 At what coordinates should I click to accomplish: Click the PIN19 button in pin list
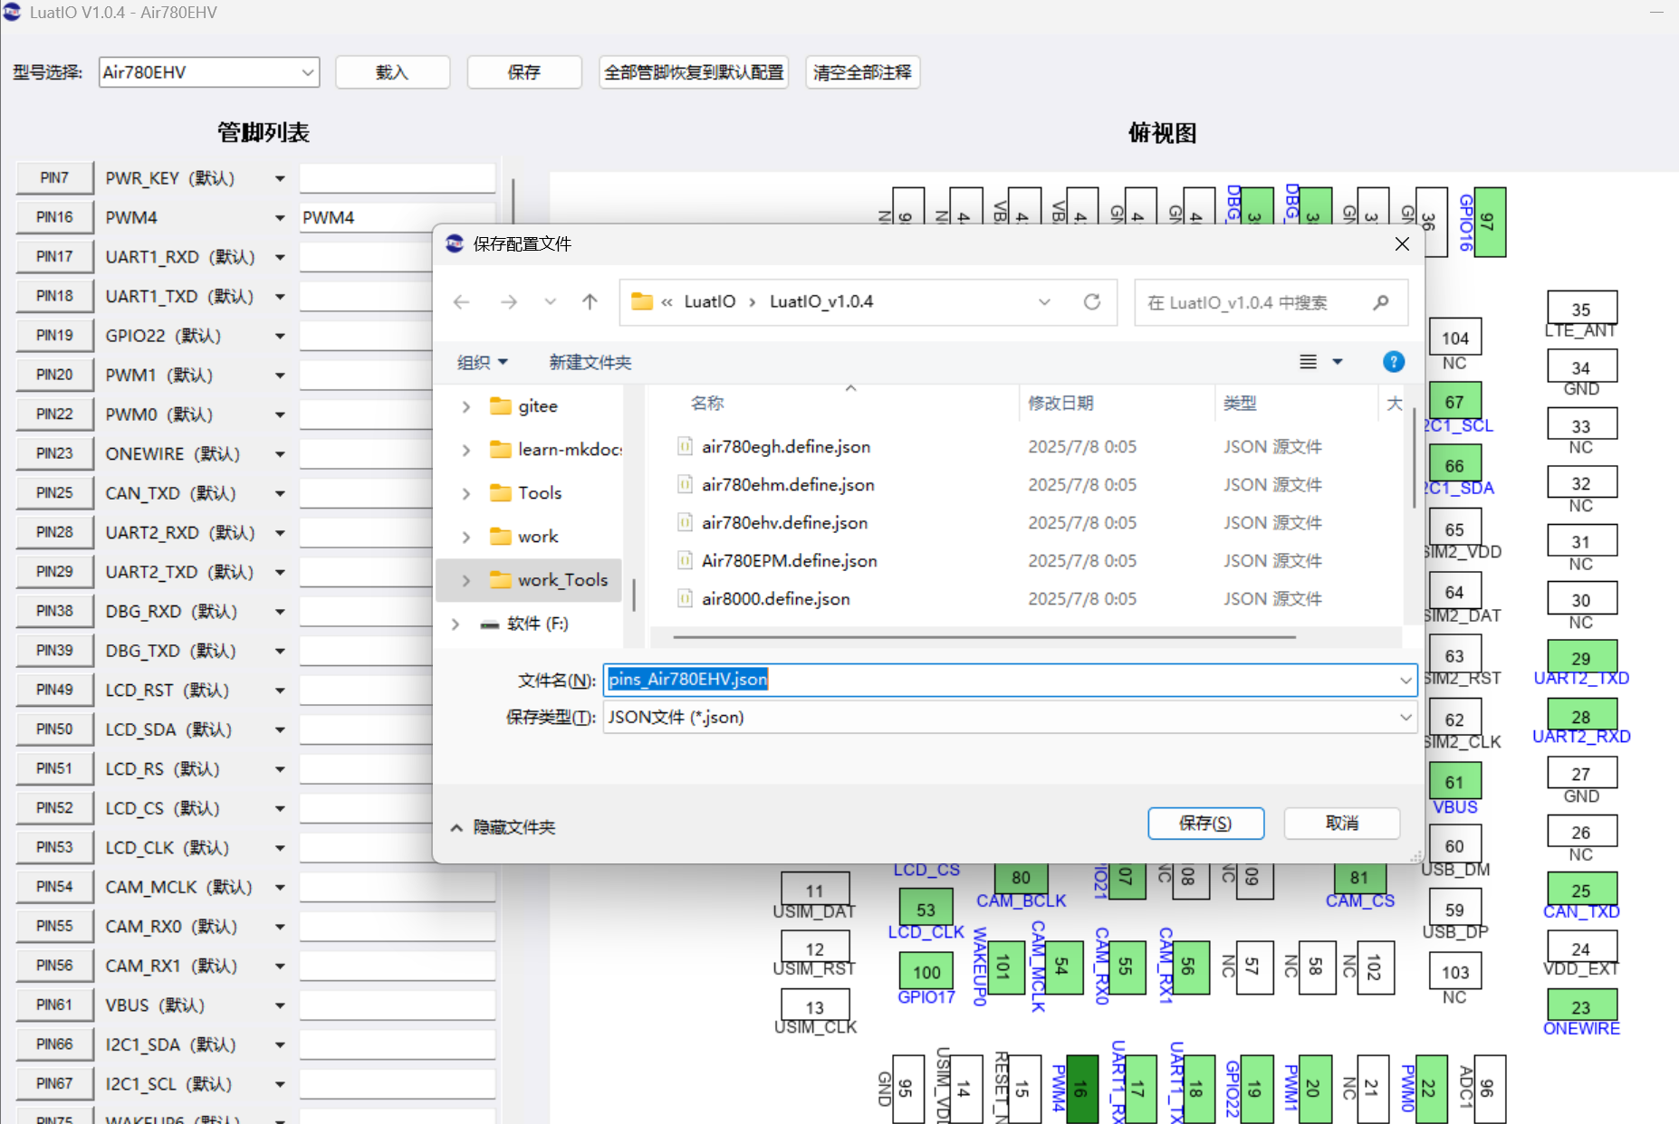pyautogui.click(x=54, y=336)
